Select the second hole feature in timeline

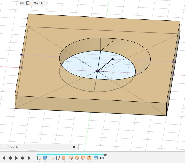(x=83, y=158)
